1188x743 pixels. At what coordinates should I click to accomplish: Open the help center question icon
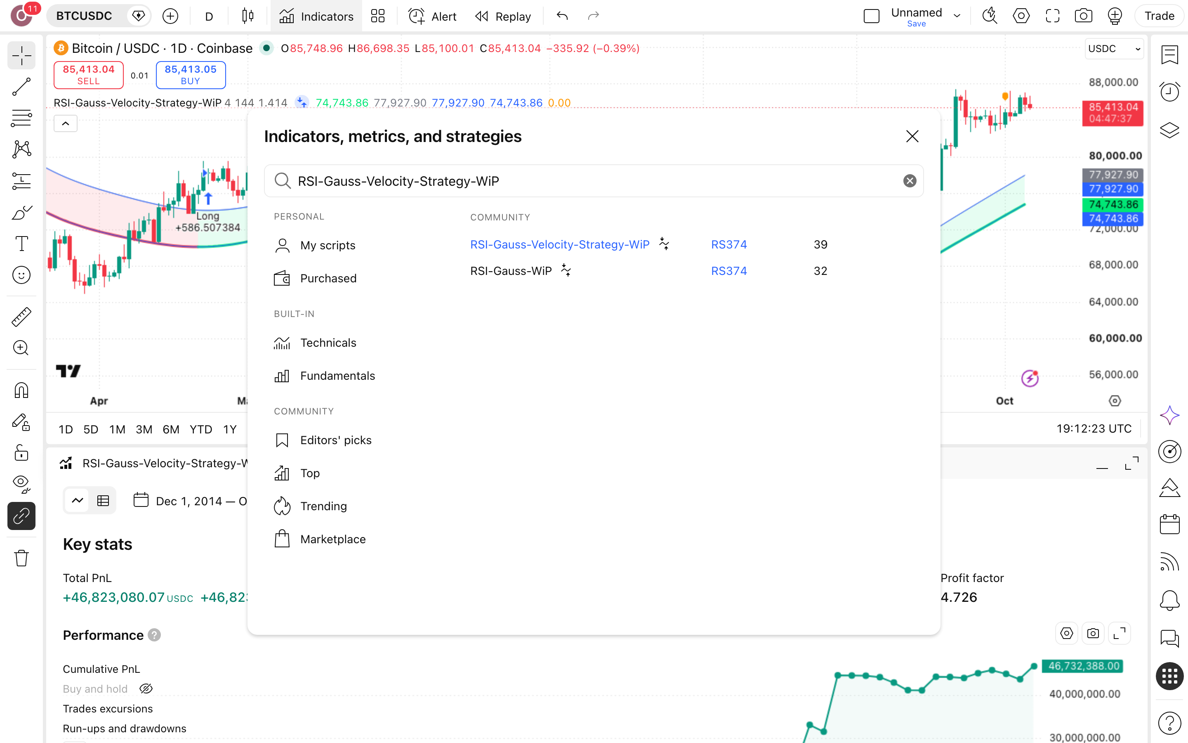tap(1170, 723)
